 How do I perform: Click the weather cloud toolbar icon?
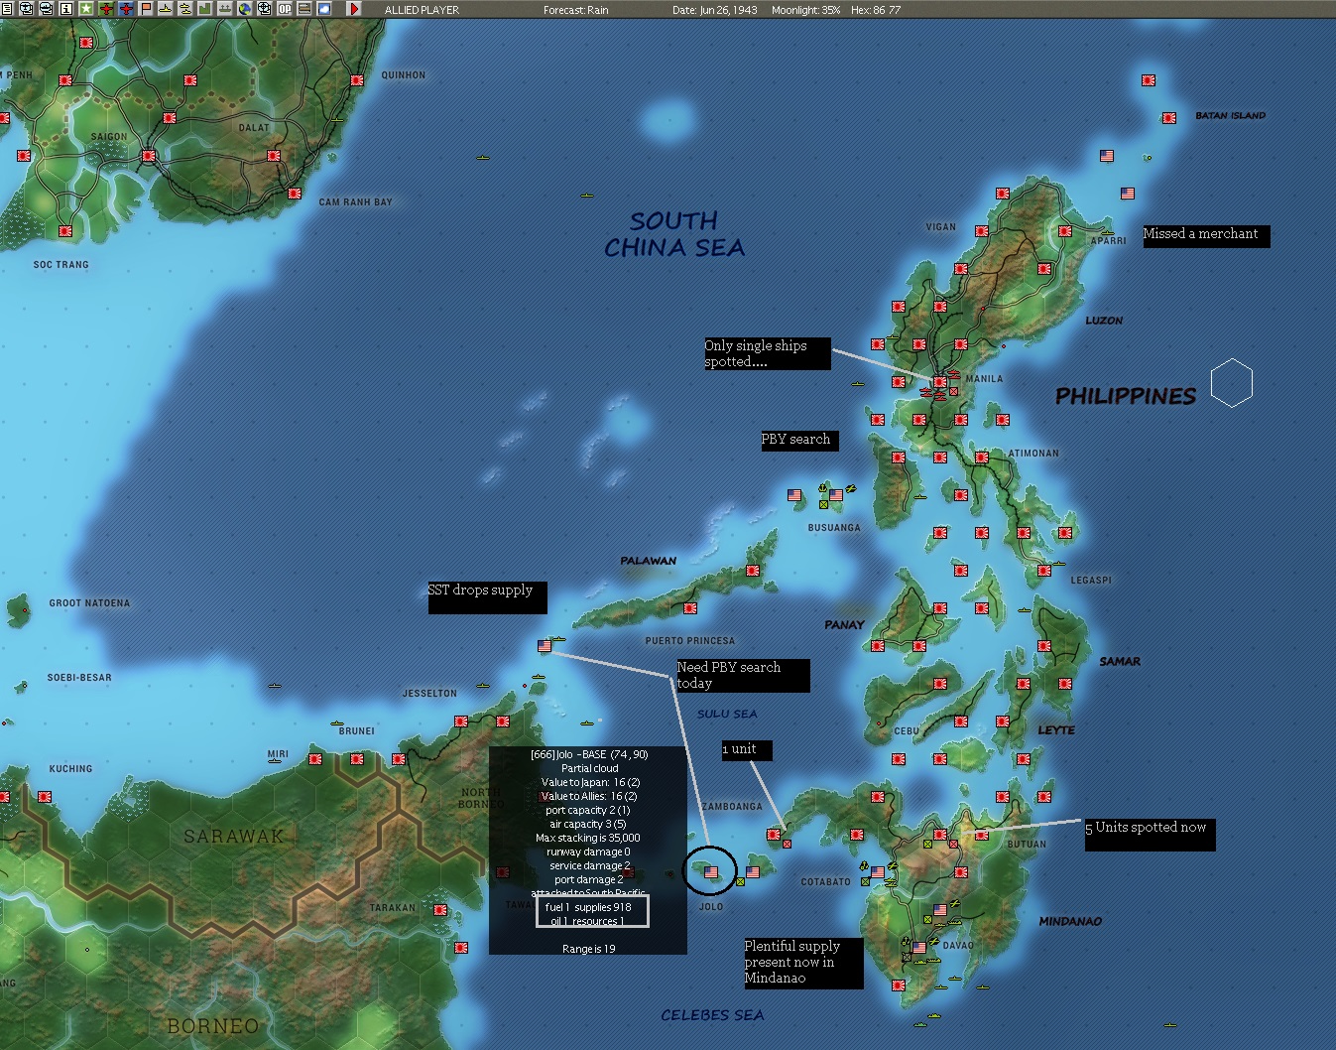point(324,9)
